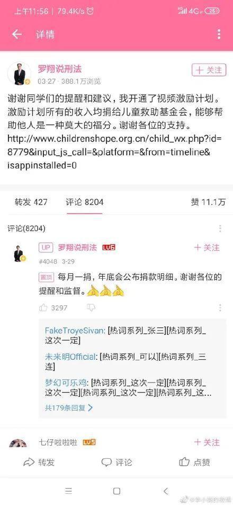233x505 pixels.
Task: Tap the back arrow in header
Action: click(17, 34)
